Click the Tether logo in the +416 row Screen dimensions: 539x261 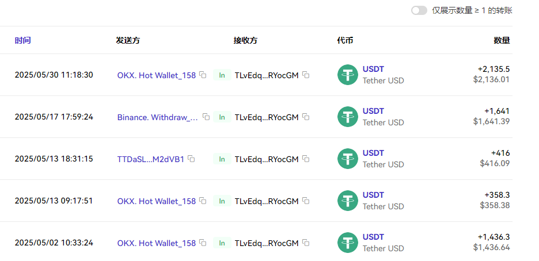tap(347, 159)
